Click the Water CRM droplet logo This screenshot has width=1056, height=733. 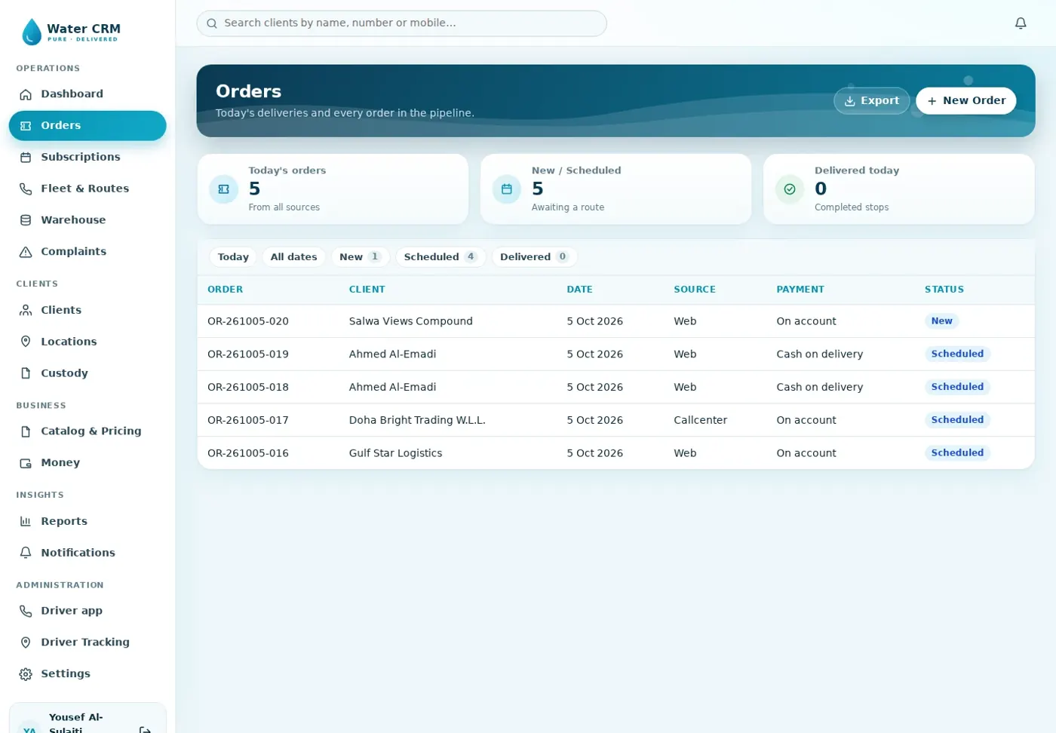32,32
